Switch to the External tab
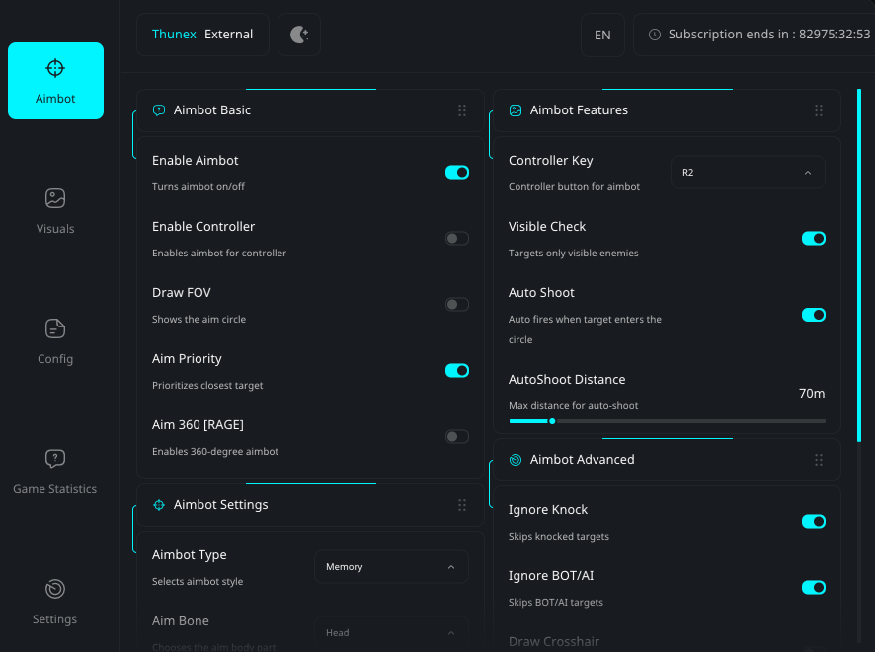Viewport: 875px width, 652px height. (x=228, y=33)
